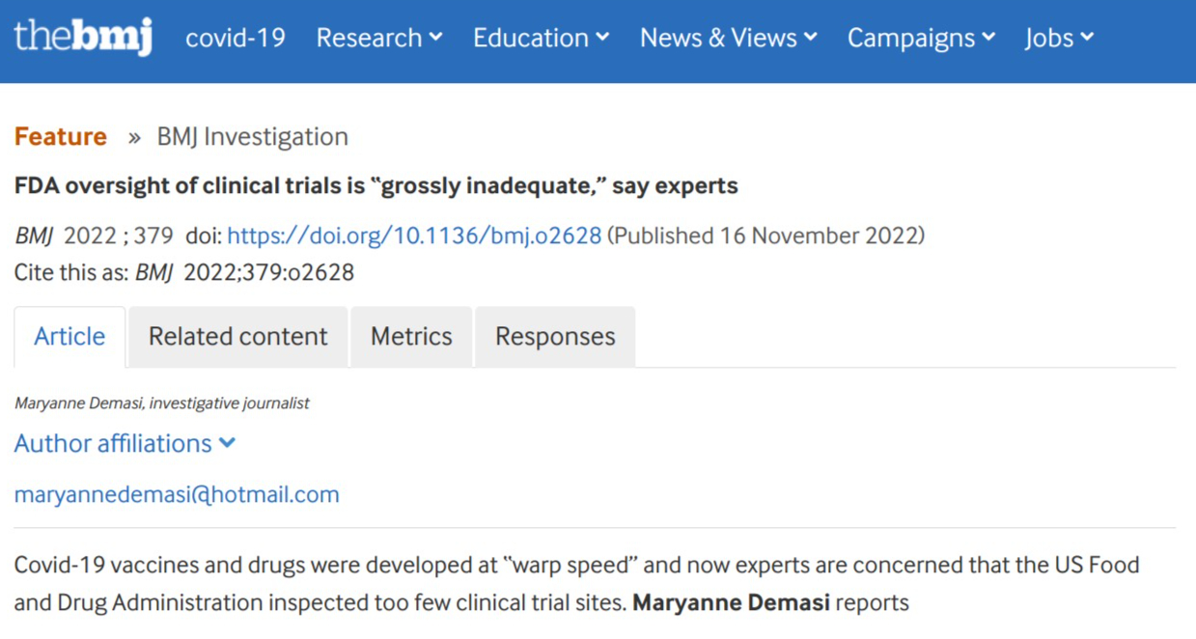The height and width of the screenshot is (639, 1196).
Task: Open the Research menu
Action: point(379,38)
